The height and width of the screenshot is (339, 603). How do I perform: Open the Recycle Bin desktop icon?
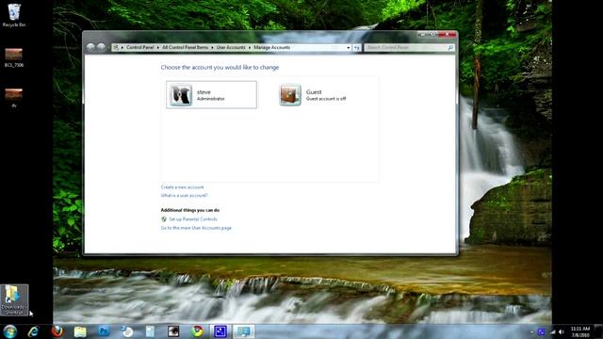click(x=14, y=15)
